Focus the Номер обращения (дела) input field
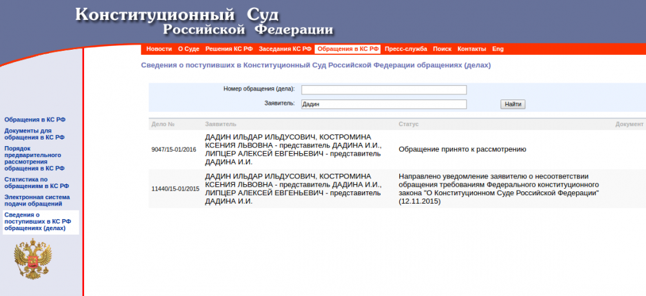This screenshot has width=646, height=296. tap(384, 90)
